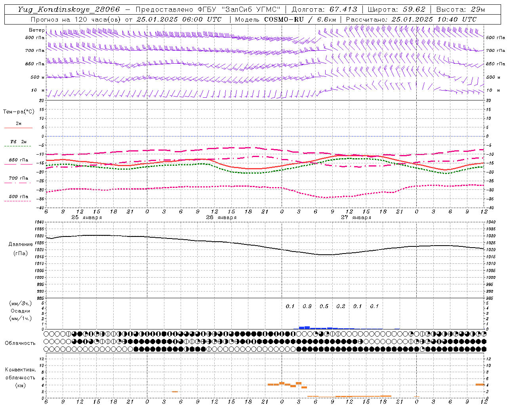The image size is (507, 405).
Task: Click the Ветер panel label
Action: [x=36, y=30]
